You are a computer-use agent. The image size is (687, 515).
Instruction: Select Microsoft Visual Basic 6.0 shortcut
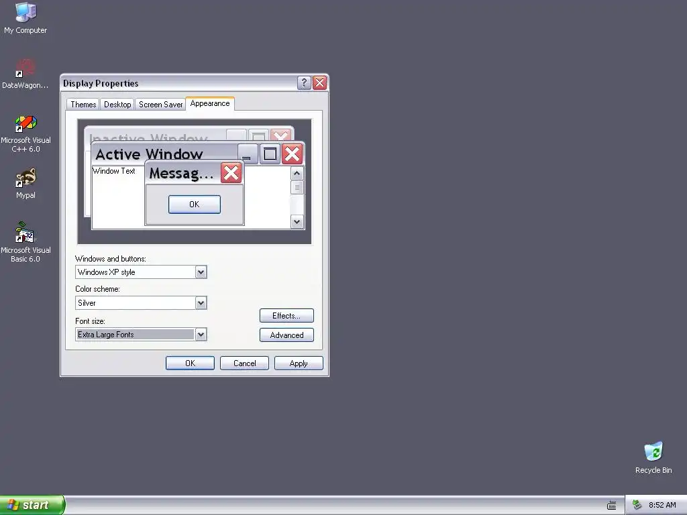[25, 242]
